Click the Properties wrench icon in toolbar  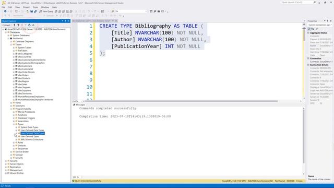pos(155,11)
